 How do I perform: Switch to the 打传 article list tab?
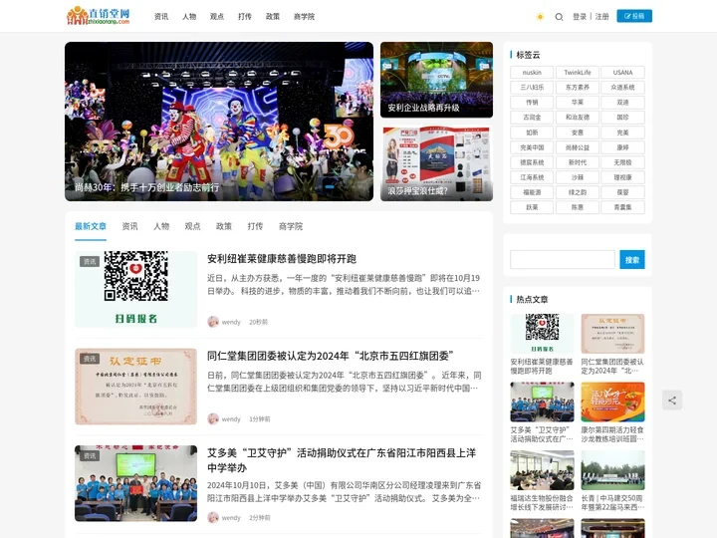[255, 226]
